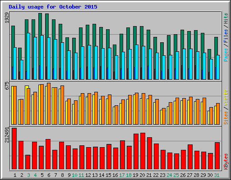
Task: Click the 'Daily usage for October 2015' title
Action: [x=53, y=7]
